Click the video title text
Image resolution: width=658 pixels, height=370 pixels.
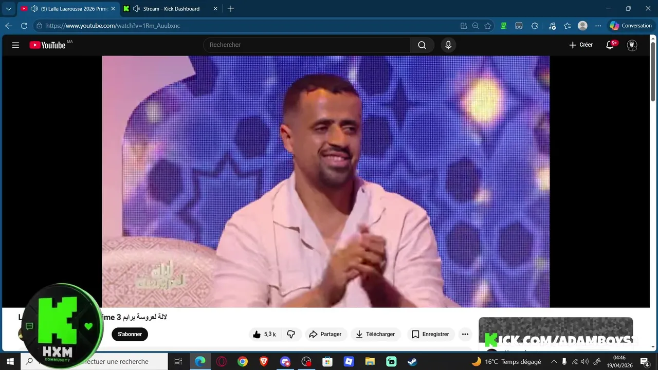[93, 317]
